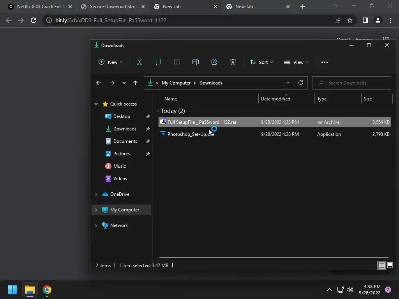
Task: Click the Paste clipboard icon
Action: pyautogui.click(x=177, y=62)
